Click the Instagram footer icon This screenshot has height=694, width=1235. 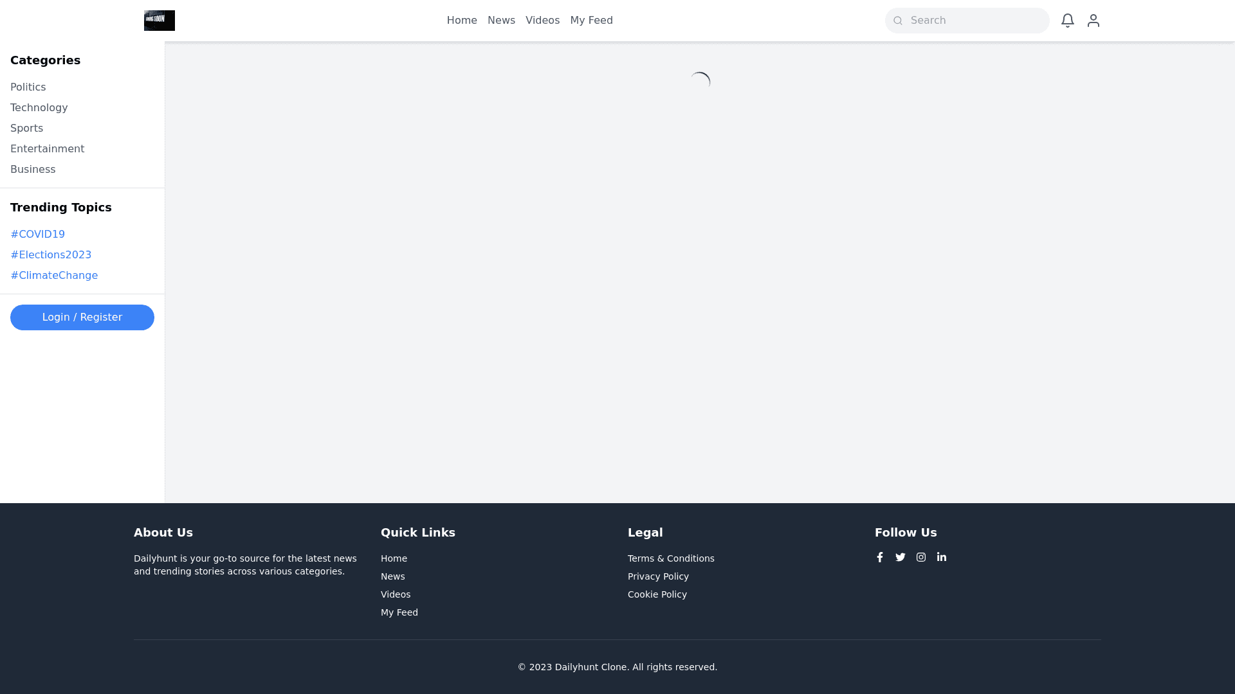[x=920, y=557]
